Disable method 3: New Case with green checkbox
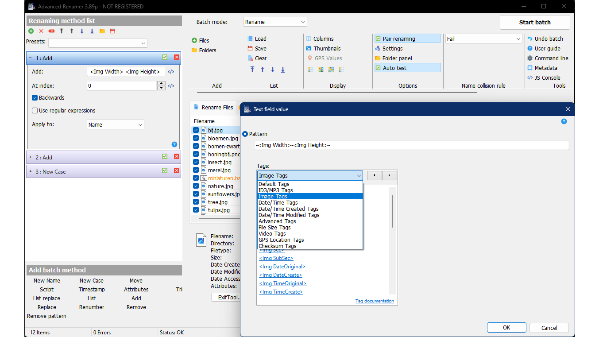 pyautogui.click(x=165, y=171)
